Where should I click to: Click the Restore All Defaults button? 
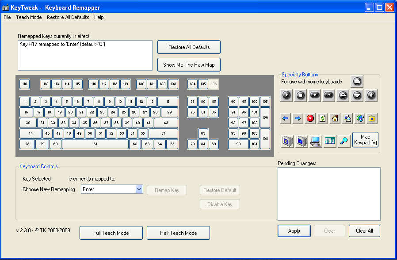[x=189, y=47]
